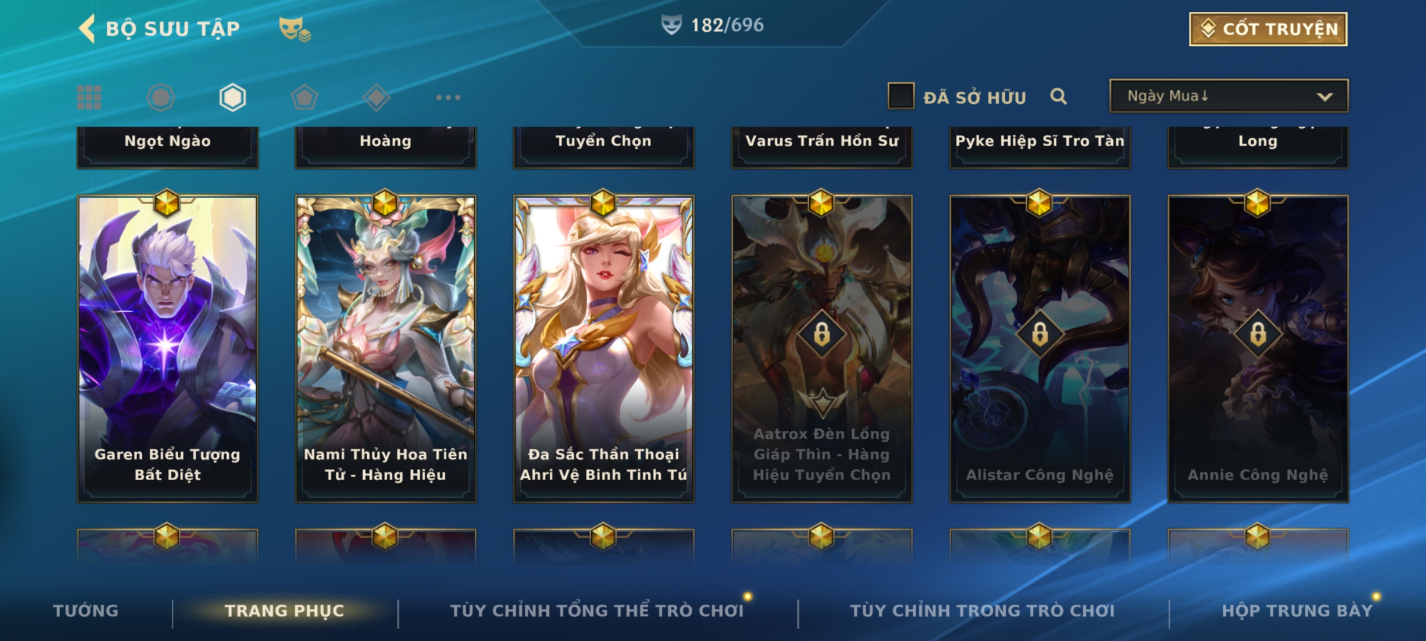Open the Ngày Mua sort dropdown
Screen dimensions: 1426x641
click(1229, 96)
